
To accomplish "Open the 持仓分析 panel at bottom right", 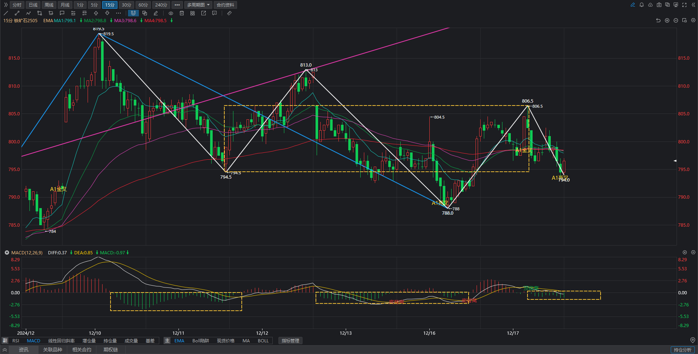I will click(682, 350).
